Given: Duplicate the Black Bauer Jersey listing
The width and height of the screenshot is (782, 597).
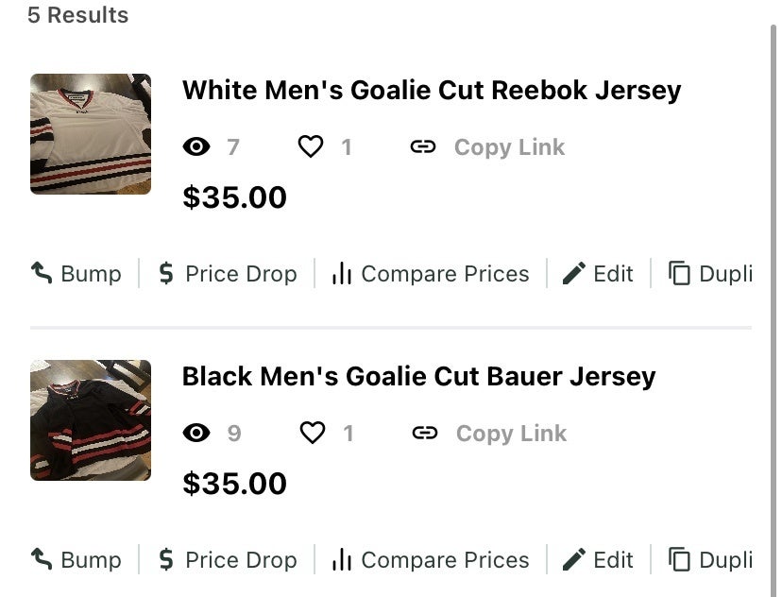Looking at the screenshot, I should (710, 560).
